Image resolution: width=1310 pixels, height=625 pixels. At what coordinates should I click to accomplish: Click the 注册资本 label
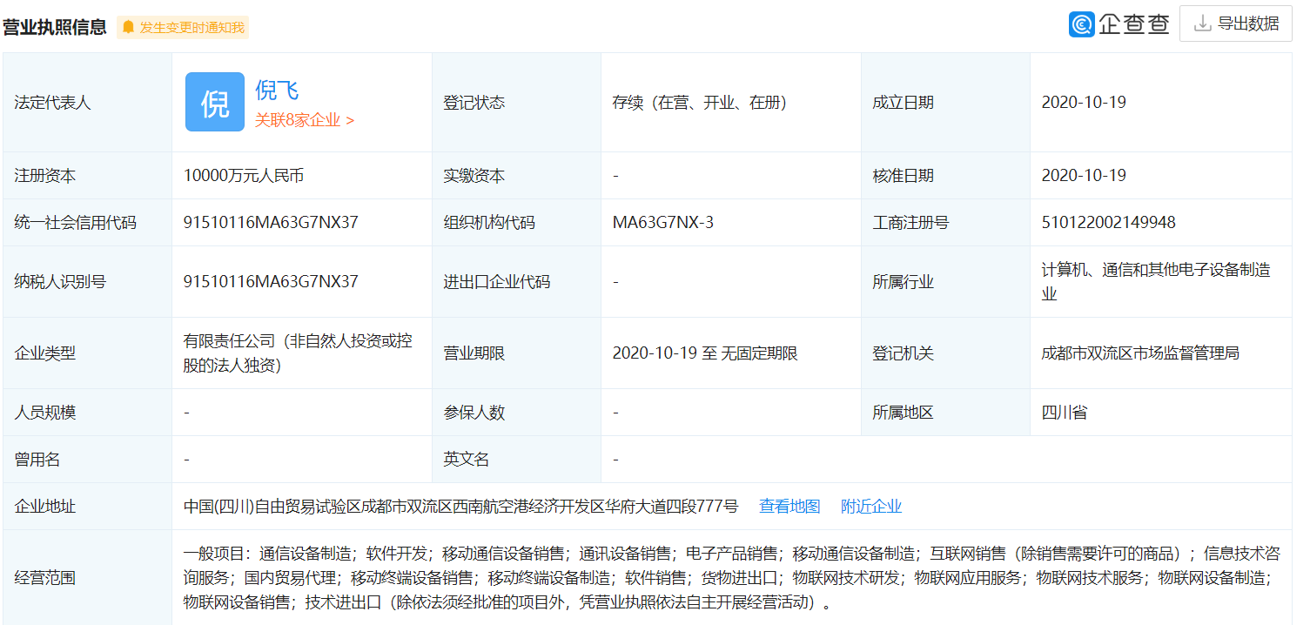click(x=45, y=176)
